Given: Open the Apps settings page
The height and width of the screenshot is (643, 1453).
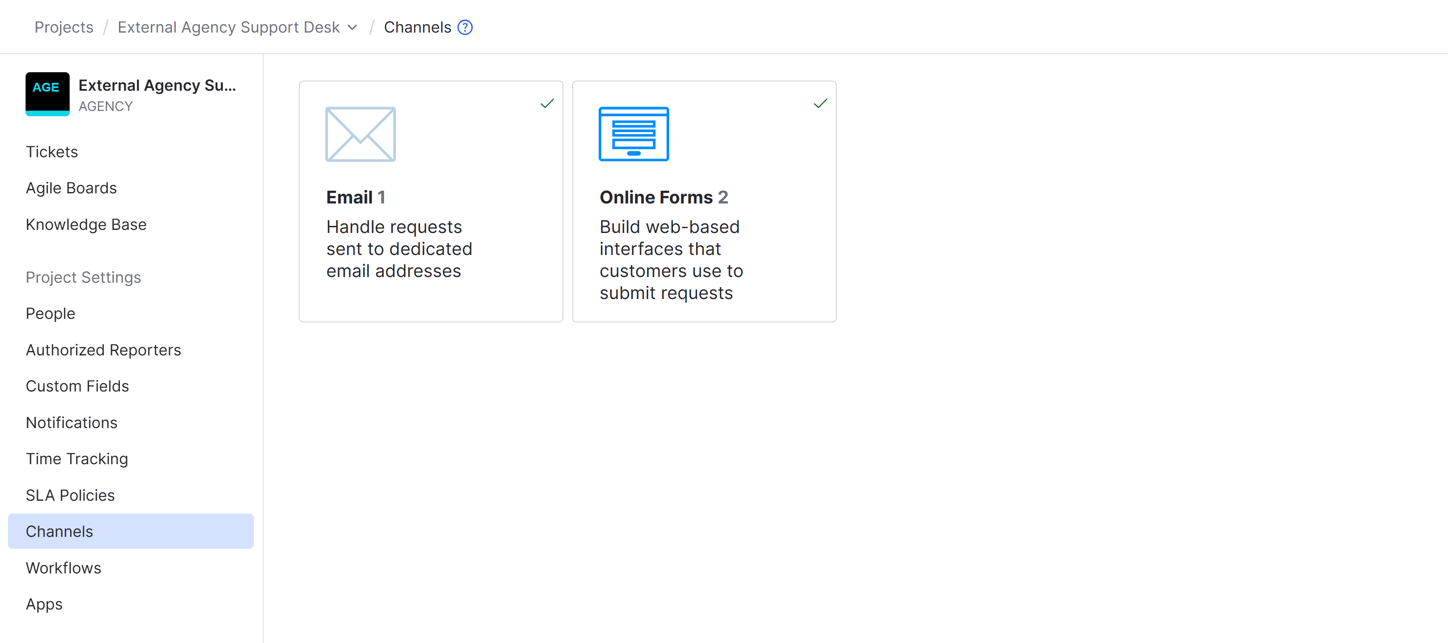Looking at the screenshot, I should pyautogui.click(x=44, y=603).
